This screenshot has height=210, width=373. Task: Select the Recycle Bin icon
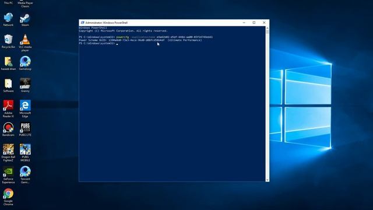tap(8, 41)
